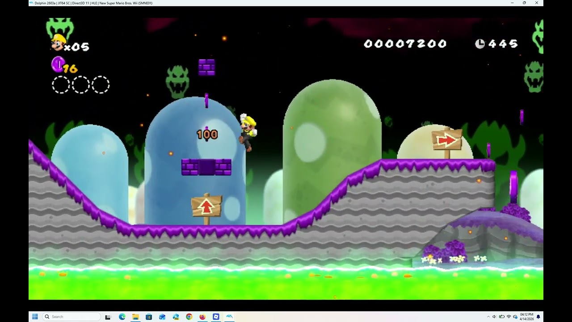Open the Windows Start menu
572x322 pixels.
tap(35, 317)
